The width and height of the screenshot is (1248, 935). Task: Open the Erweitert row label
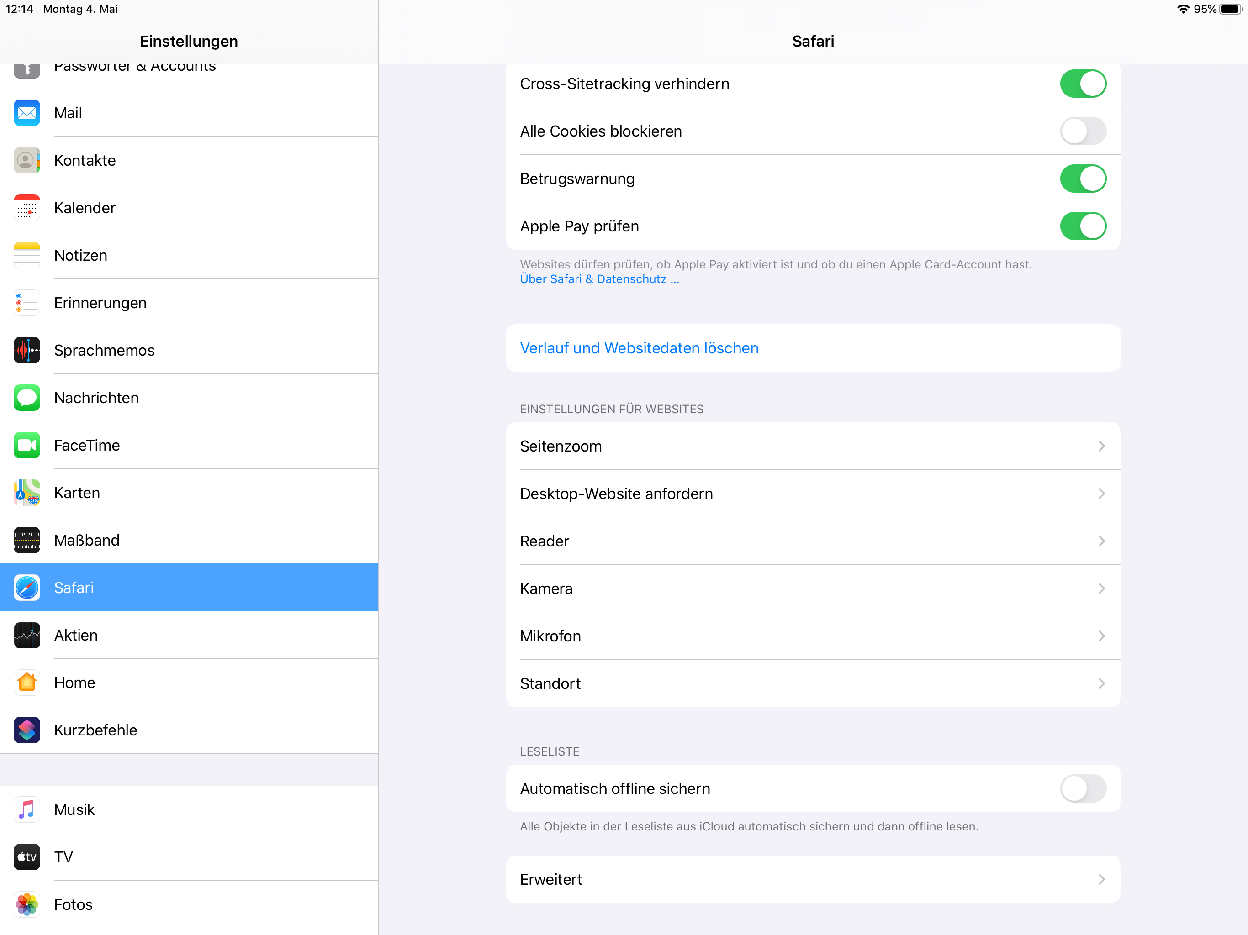point(550,879)
